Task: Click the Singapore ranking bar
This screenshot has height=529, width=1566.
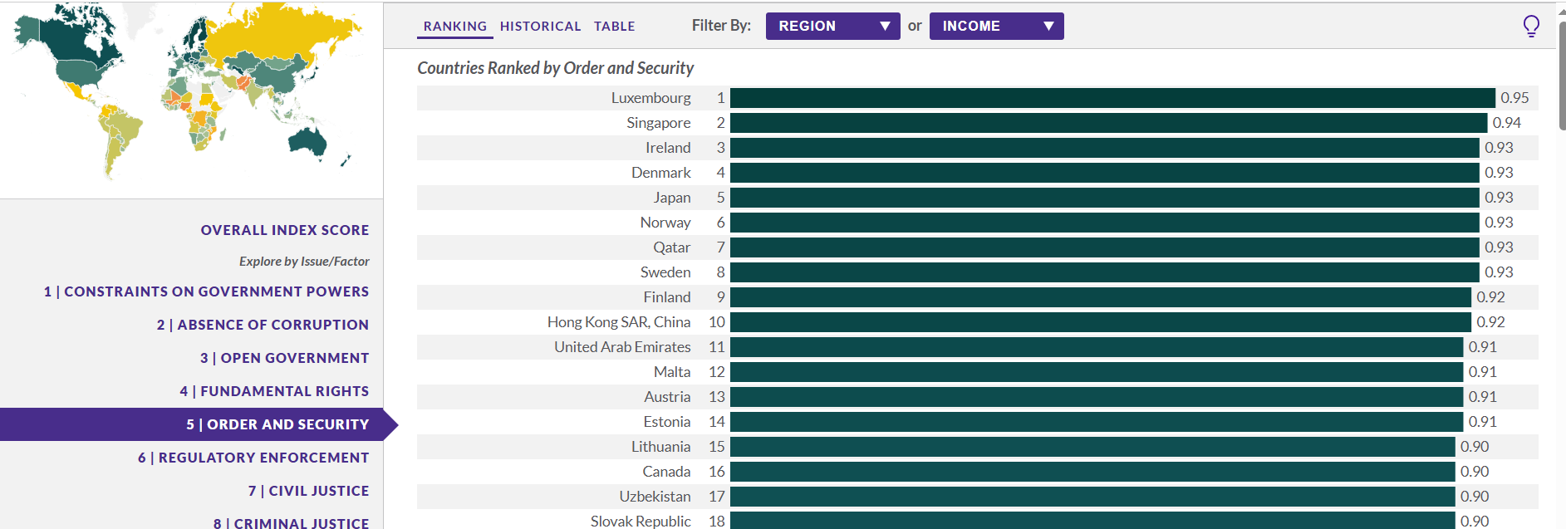Action: pos(1107,123)
